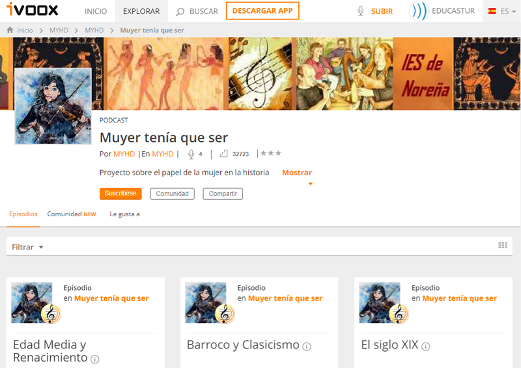Open the INICIO menu item

point(96,11)
